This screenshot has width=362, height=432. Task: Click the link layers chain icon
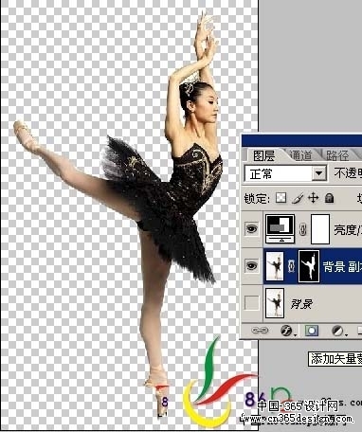(260, 331)
